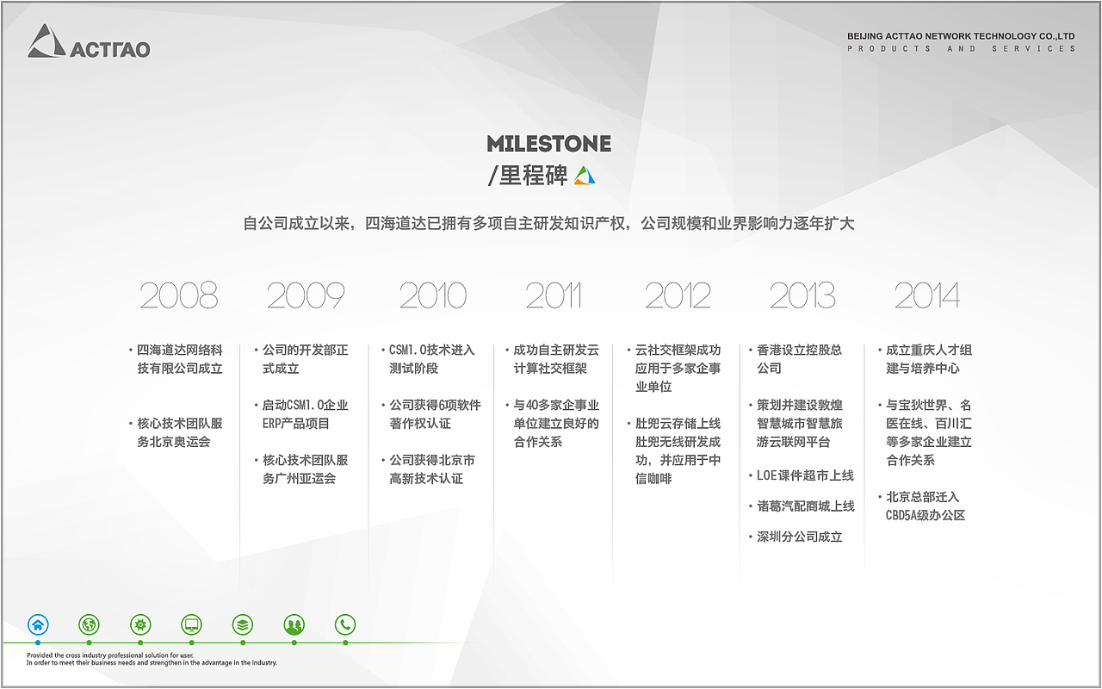Click the computer monitor navigation icon
1102x689 pixels.
[191, 625]
